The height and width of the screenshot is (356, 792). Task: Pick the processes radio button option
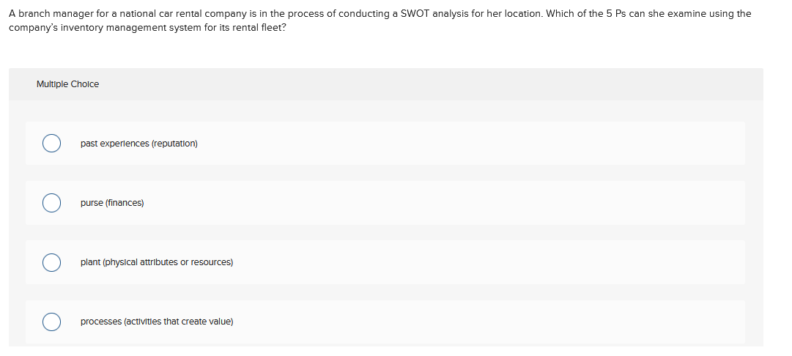coord(51,322)
